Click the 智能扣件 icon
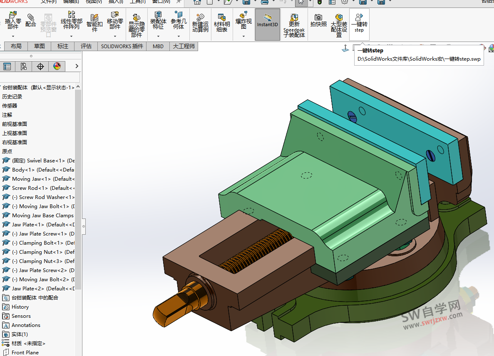This screenshot has width=494, height=356. tap(94, 22)
